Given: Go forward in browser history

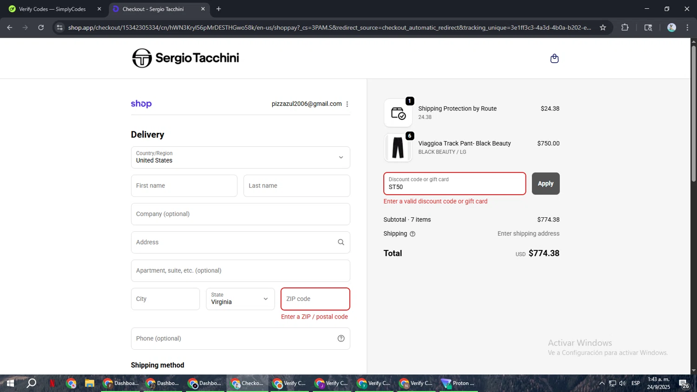Looking at the screenshot, I should [x=25, y=27].
